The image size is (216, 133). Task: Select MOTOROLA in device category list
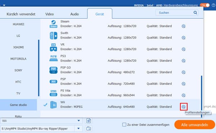(x=18, y=59)
